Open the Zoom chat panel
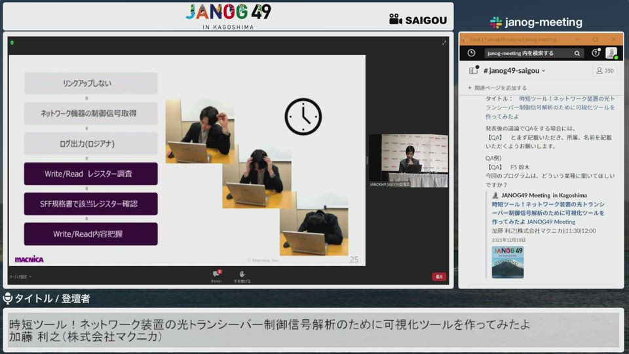The width and height of the screenshot is (629, 354). click(216, 275)
